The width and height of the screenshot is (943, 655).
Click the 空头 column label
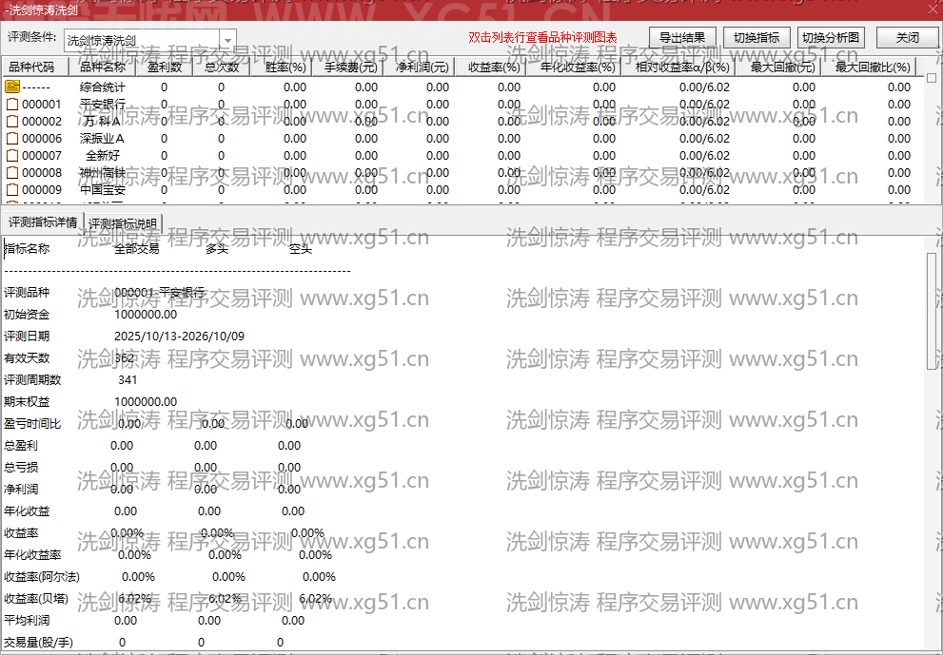coord(301,249)
